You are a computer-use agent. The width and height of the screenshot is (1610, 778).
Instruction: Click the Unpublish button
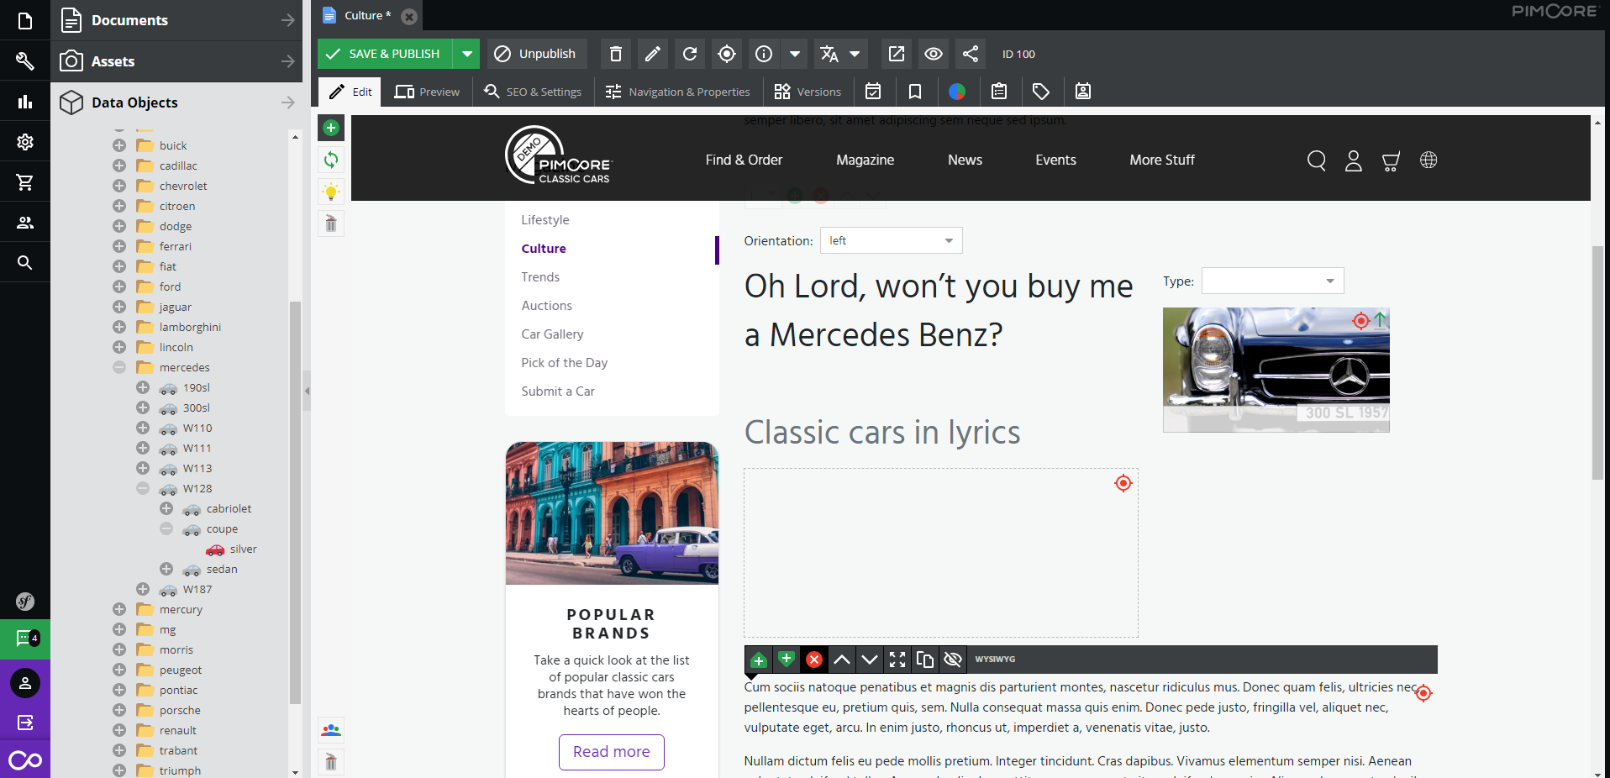point(535,54)
